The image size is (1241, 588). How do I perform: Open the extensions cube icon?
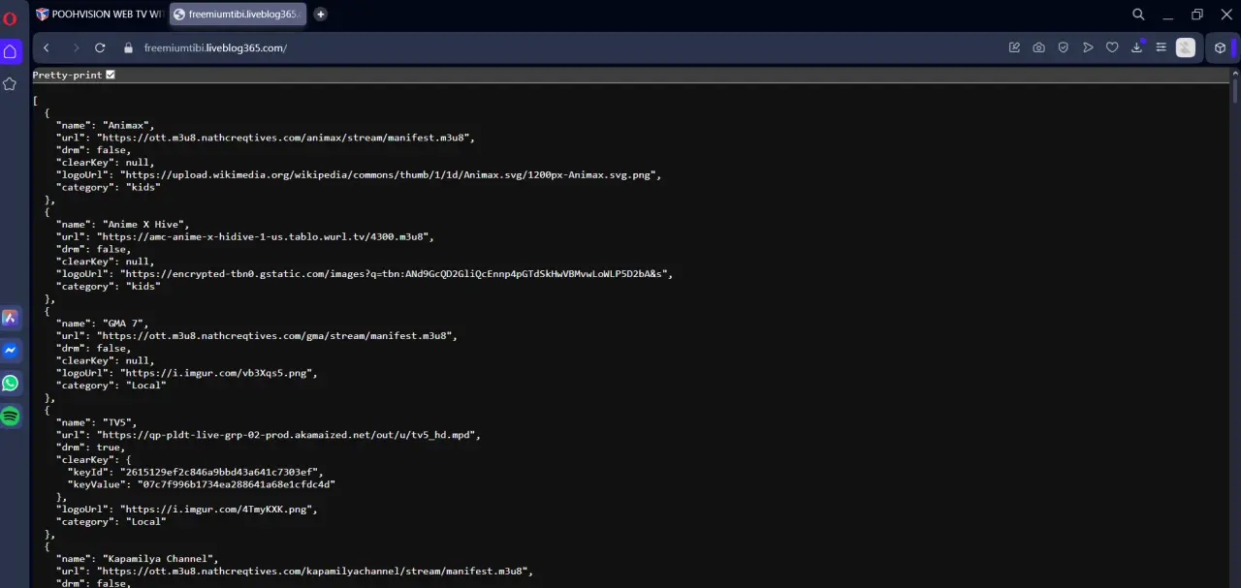[1220, 47]
